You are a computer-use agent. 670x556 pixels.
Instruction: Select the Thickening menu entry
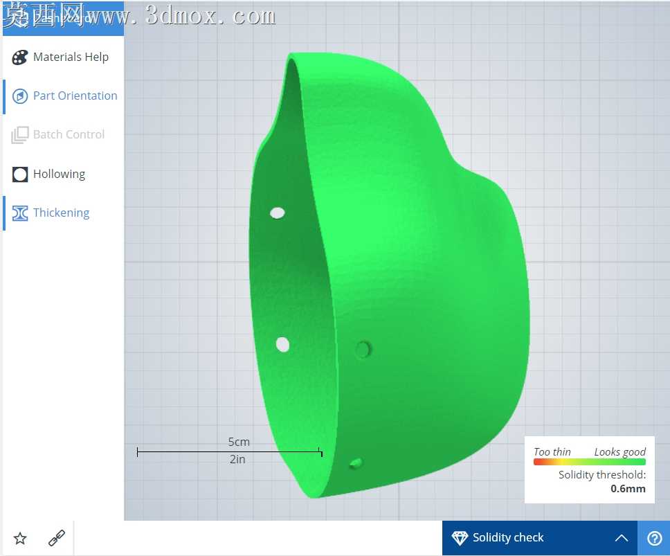coord(63,213)
